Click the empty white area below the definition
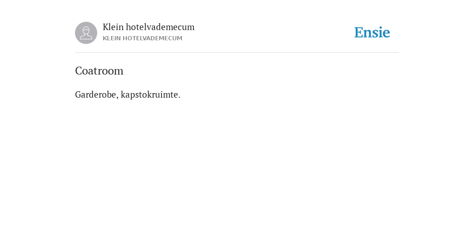The width and height of the screenshot is (474, 237). pyautogui.click(x=237, y=166)
